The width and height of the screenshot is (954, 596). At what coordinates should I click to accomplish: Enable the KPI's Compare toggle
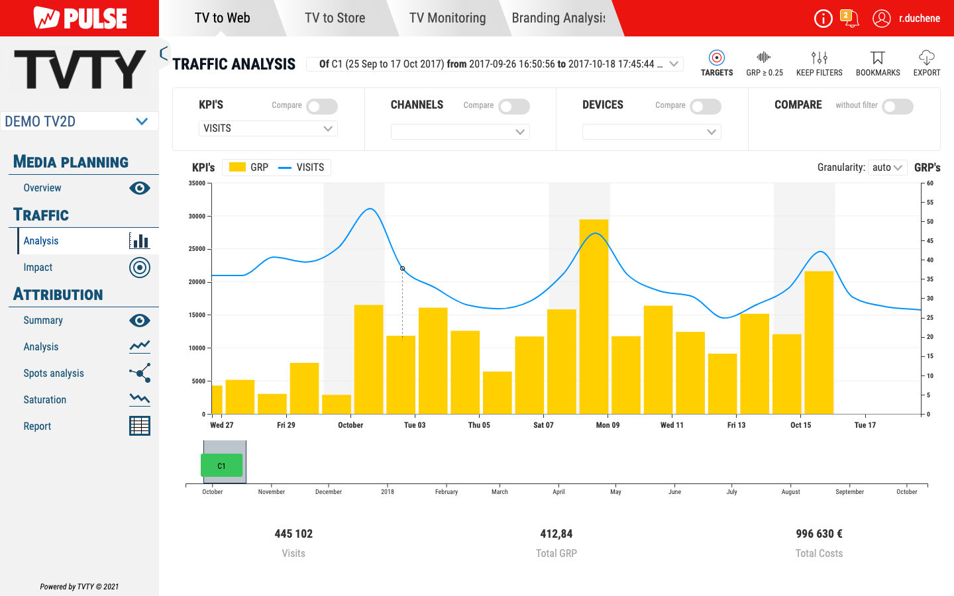(322, 107)
